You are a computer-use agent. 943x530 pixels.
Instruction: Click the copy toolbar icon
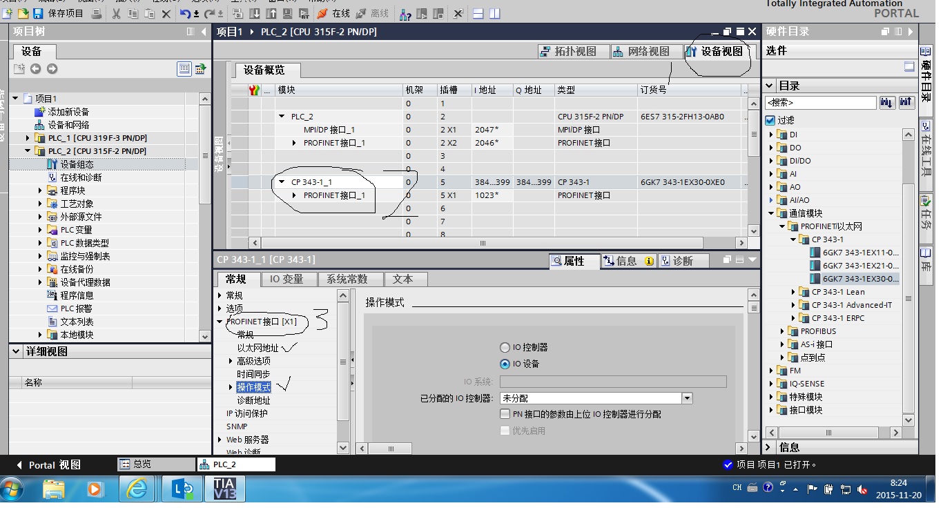pos(133,13)
